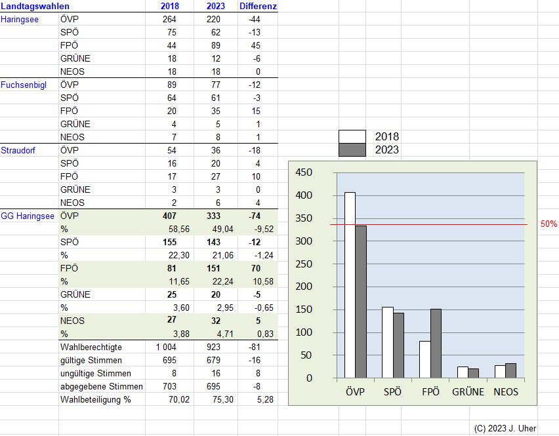The height and width of the screenshot is (436, 559).
Task: Select the red 50% line label
Action: (x=549, y=224)
